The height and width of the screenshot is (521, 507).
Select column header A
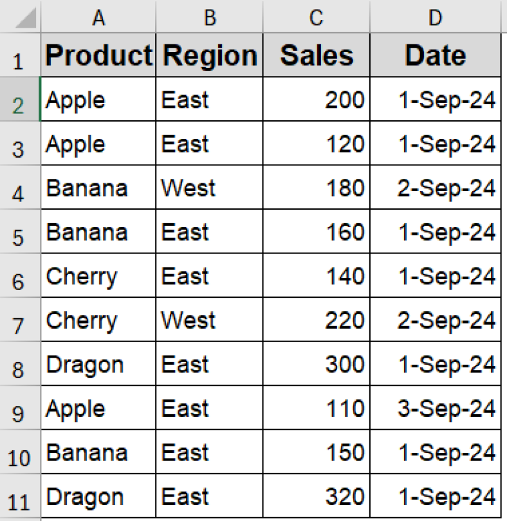[98, 16]
